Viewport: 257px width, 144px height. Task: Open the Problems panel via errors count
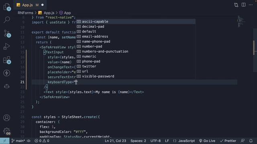click(42, 141)
